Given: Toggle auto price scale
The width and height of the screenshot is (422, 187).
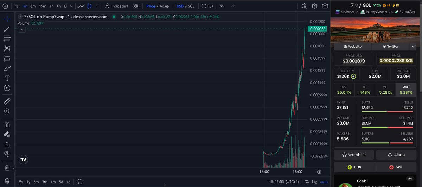Looking at the screenshot, I should tap(324, 182).
